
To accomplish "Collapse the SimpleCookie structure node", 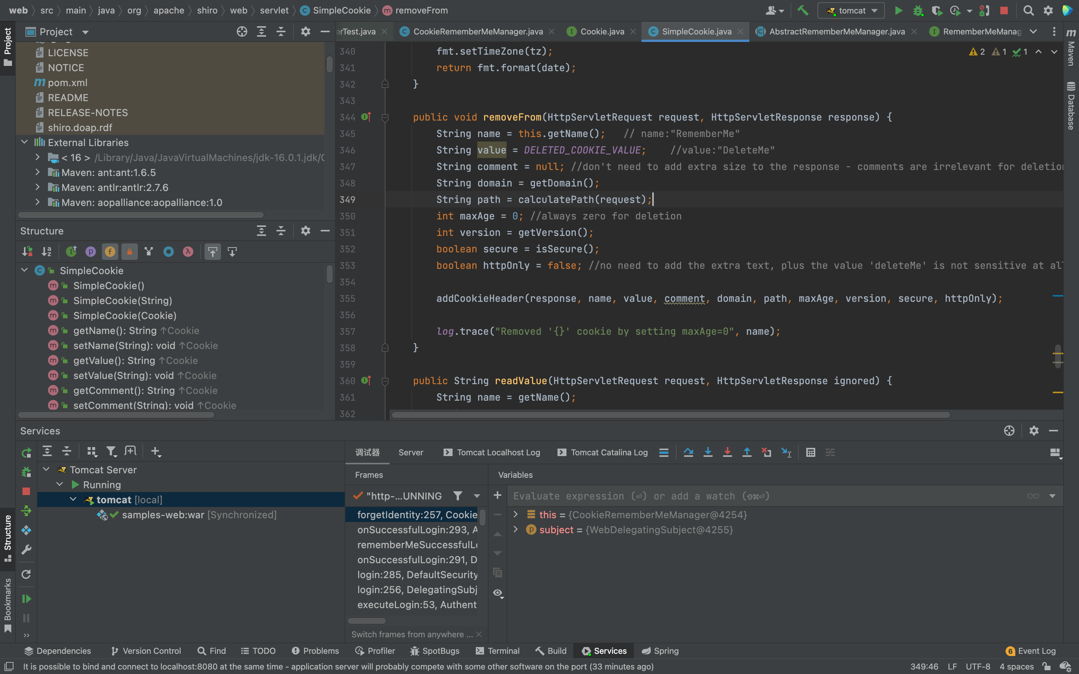I will [24, 270].
